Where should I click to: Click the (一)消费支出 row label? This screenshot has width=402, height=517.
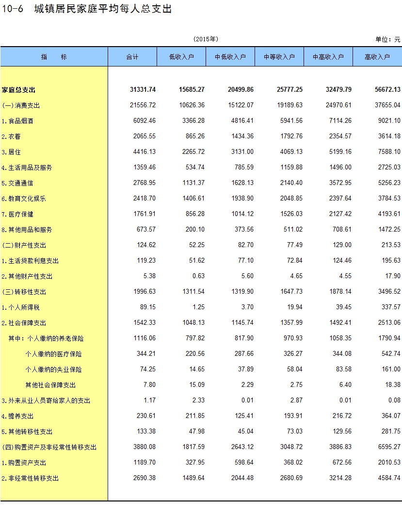[x=21, y=105]
